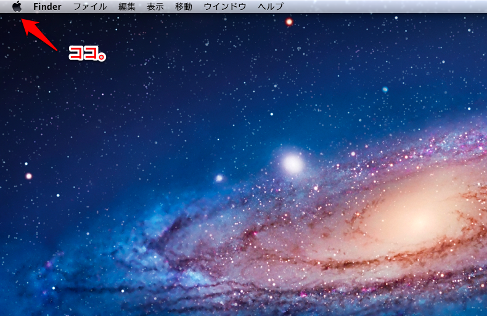Click the large bright white star on wallpaper
487x316 pixels.
pos(293,163)
